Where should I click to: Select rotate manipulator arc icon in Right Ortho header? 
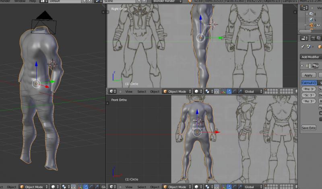[234, 91]
